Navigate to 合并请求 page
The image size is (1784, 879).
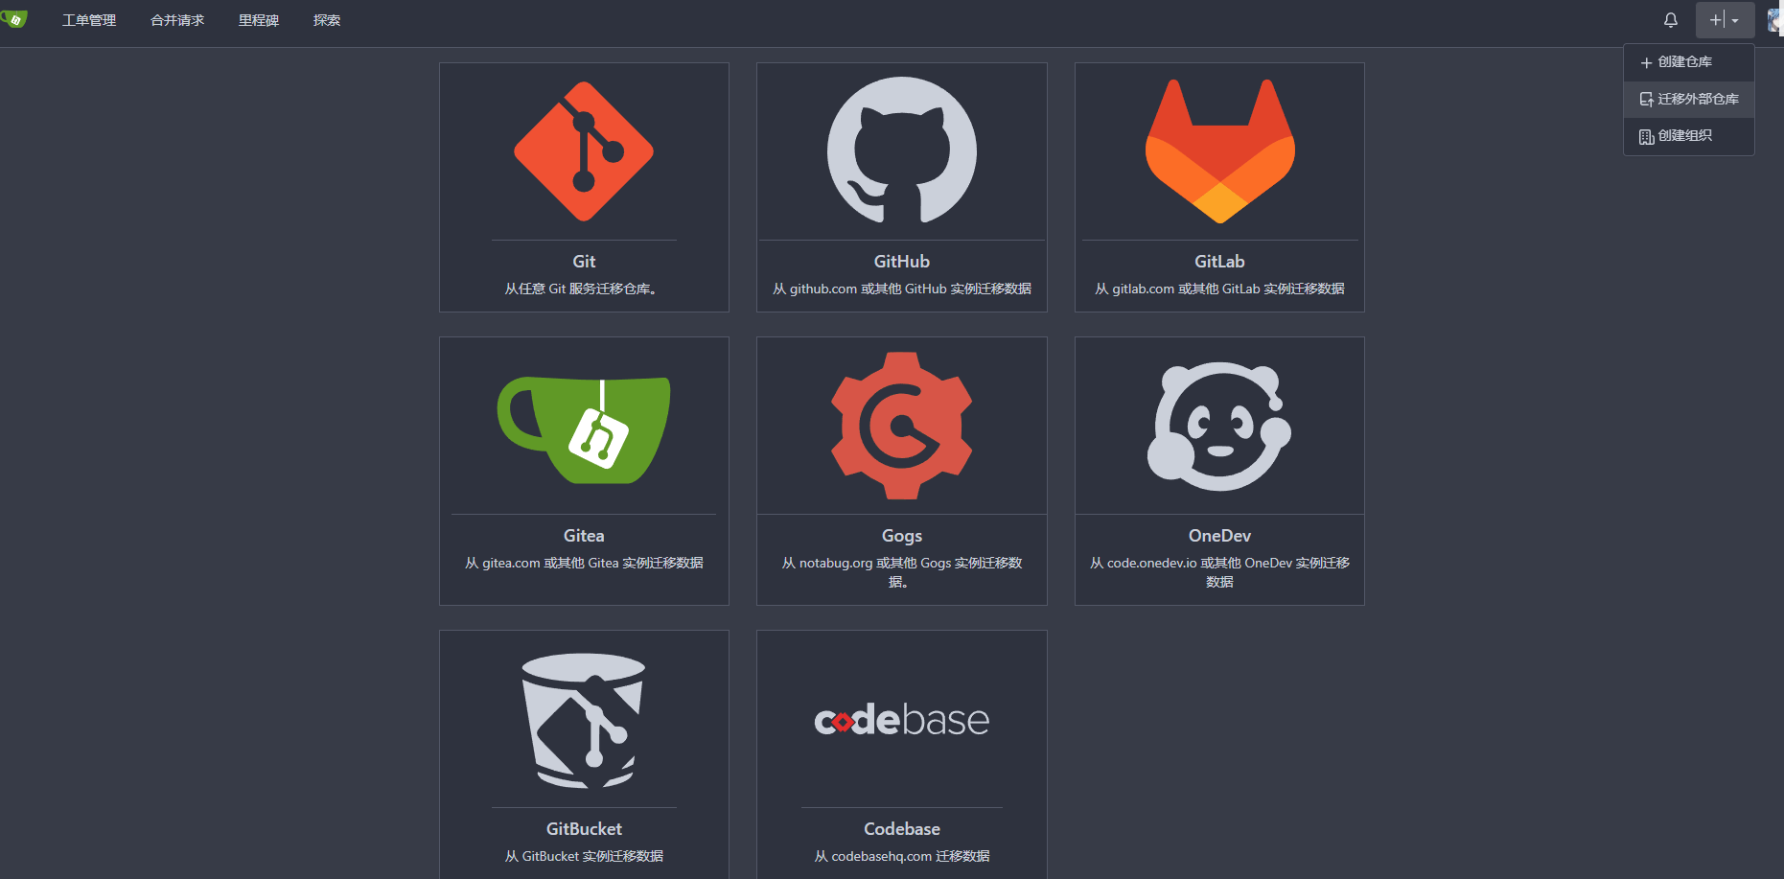pyautogui.click(x=177, y=20)
